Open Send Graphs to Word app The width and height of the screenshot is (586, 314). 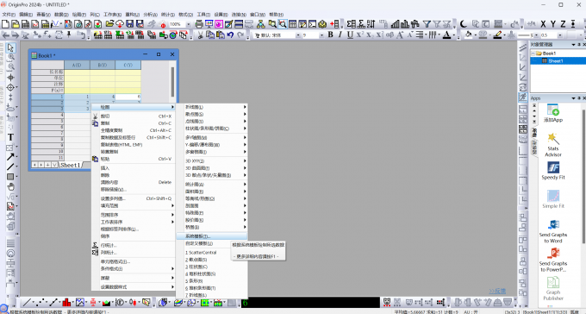553,231
